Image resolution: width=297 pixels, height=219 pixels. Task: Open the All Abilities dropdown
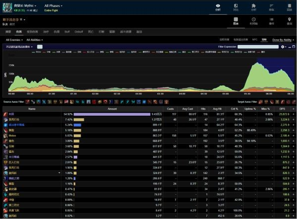click(x=35, y=40)
